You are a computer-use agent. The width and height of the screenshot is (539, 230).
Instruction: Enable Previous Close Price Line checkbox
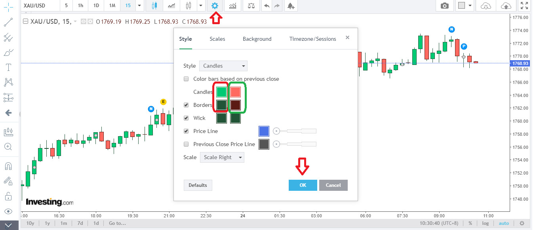tap(186, 144)
